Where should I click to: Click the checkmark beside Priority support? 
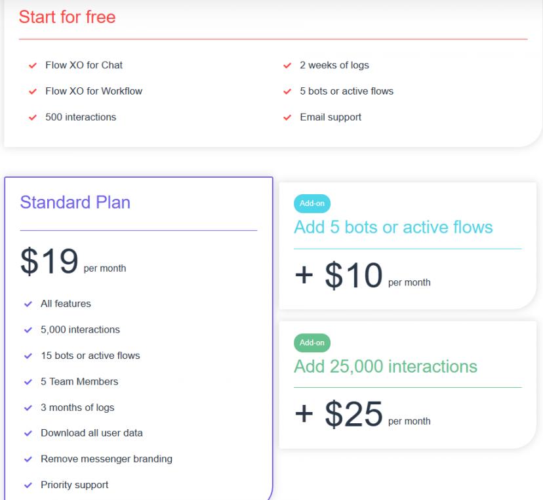click(x=28, y=485)
